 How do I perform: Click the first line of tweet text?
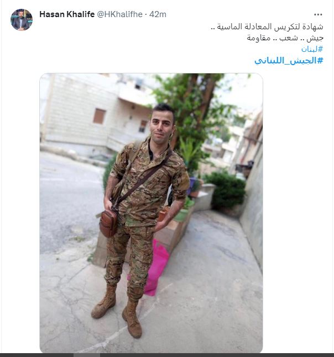click(x=267, y=26)
